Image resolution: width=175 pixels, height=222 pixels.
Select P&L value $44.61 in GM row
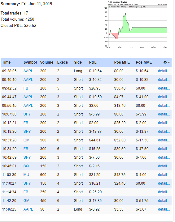point(94,140)
